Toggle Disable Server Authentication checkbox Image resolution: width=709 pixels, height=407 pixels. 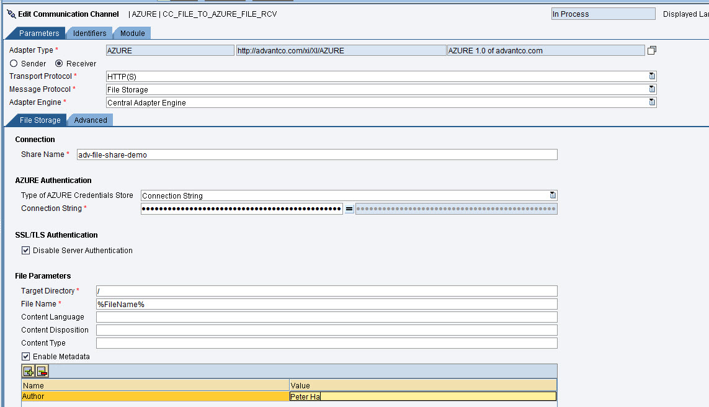coord(26,250)
